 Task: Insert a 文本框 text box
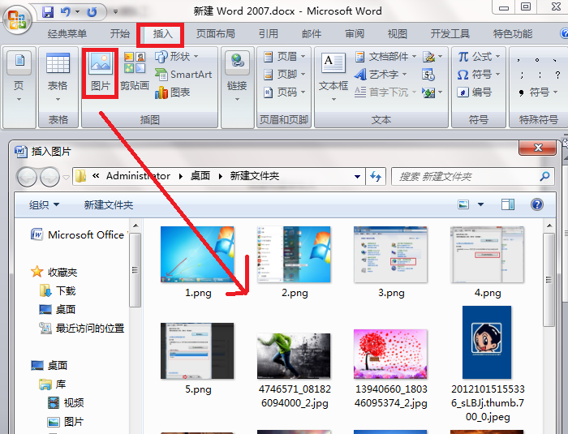pyautogui.click(x=333, y=77)
